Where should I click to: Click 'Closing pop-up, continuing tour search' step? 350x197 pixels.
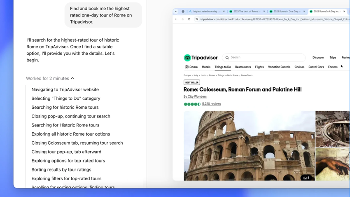click(x=71, y=116)
